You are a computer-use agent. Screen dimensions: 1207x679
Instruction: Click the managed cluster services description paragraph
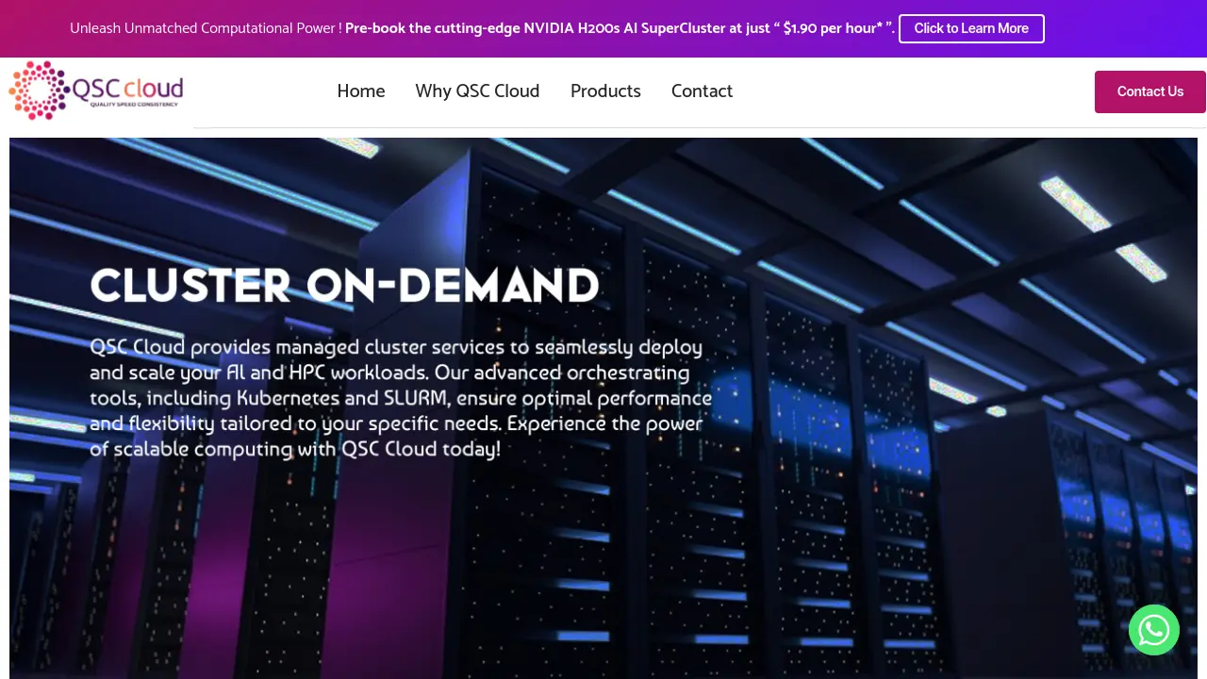click(401, 398)
